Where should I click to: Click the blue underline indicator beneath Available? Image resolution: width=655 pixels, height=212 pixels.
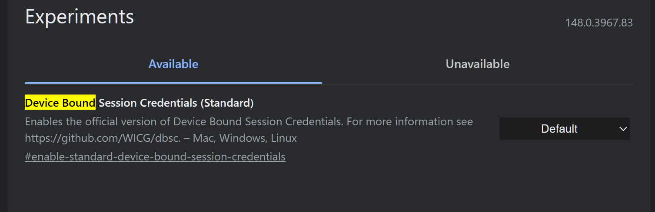173,82
